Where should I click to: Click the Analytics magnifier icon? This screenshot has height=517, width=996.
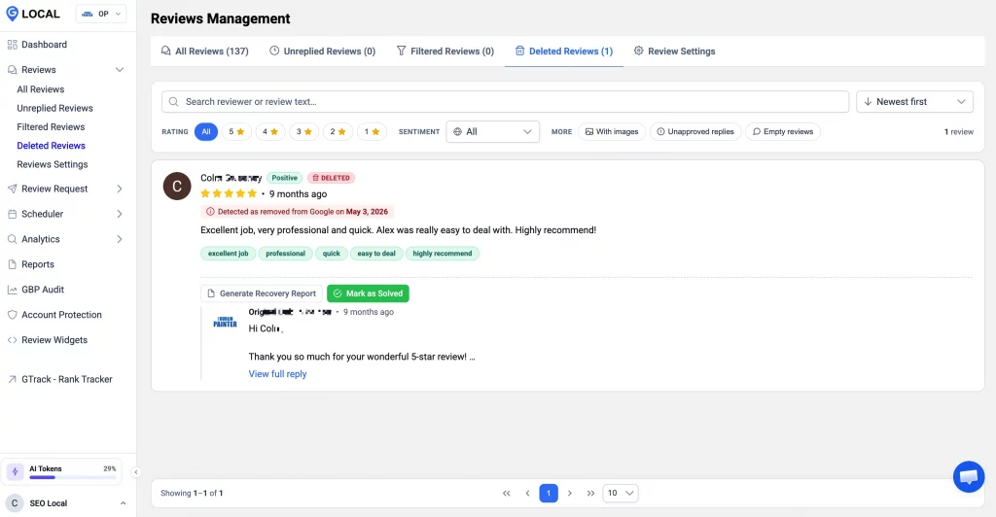point(12,239)
